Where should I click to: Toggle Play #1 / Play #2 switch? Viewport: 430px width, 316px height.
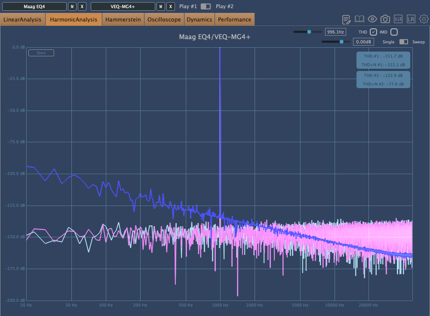coord(206,6)
